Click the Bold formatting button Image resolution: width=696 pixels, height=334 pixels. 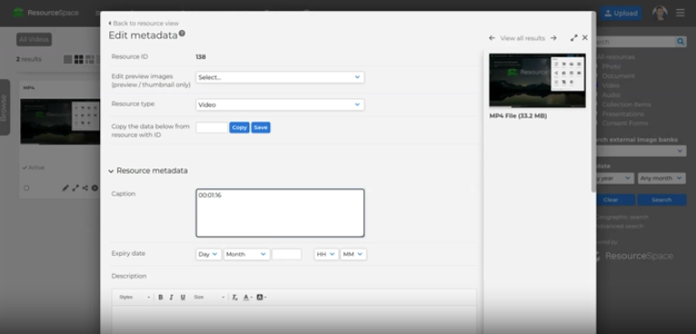[161, 297]
